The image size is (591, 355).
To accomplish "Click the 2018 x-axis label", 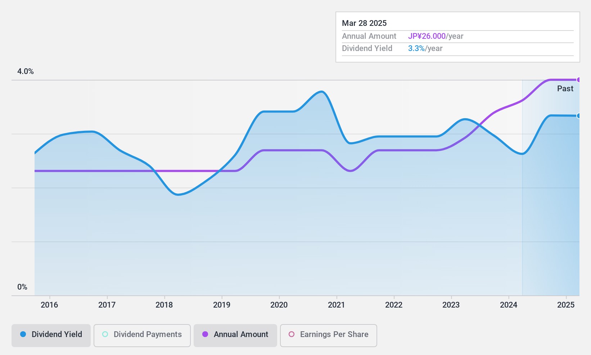I will (x=164, y=305).
